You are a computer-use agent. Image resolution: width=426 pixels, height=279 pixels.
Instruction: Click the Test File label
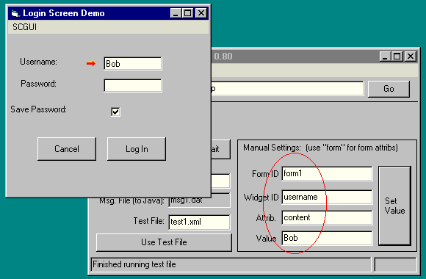[x=148, y=221]
